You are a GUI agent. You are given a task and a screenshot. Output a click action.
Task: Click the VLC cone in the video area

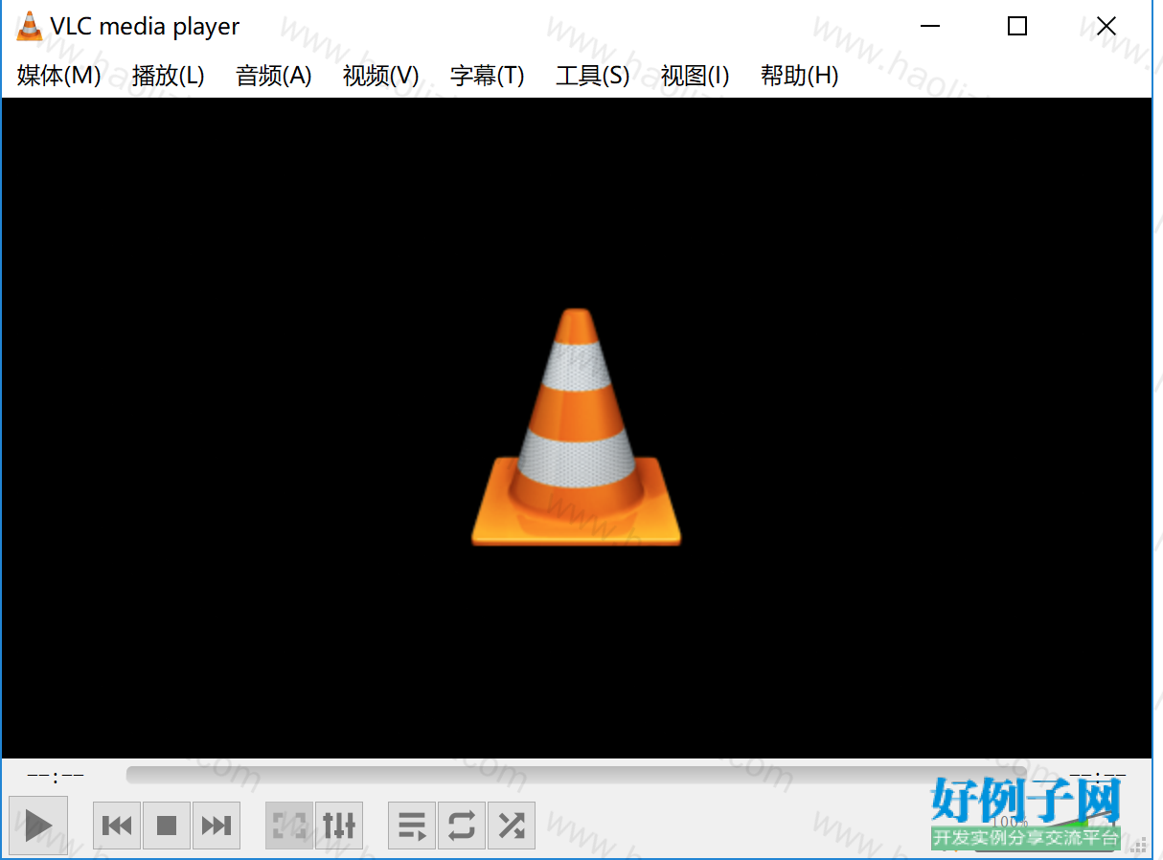point(576,427)
